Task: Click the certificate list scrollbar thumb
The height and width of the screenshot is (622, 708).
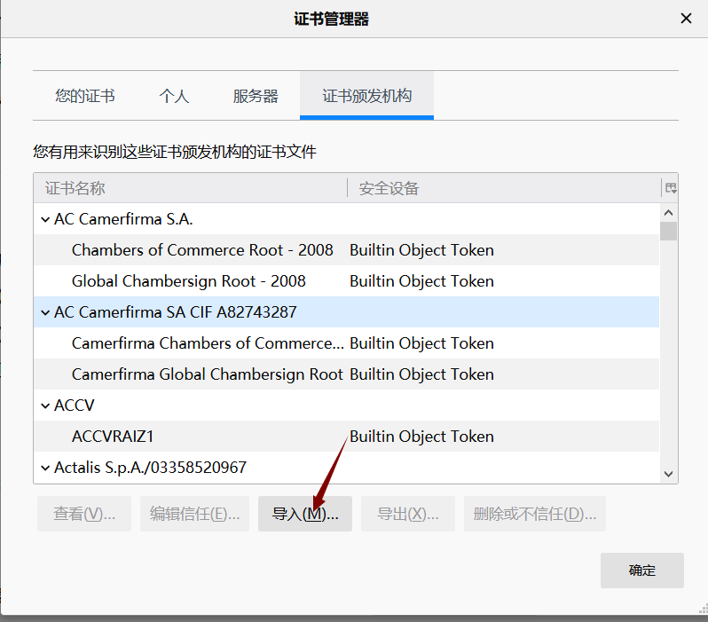Action: click(x=669, y=231)
